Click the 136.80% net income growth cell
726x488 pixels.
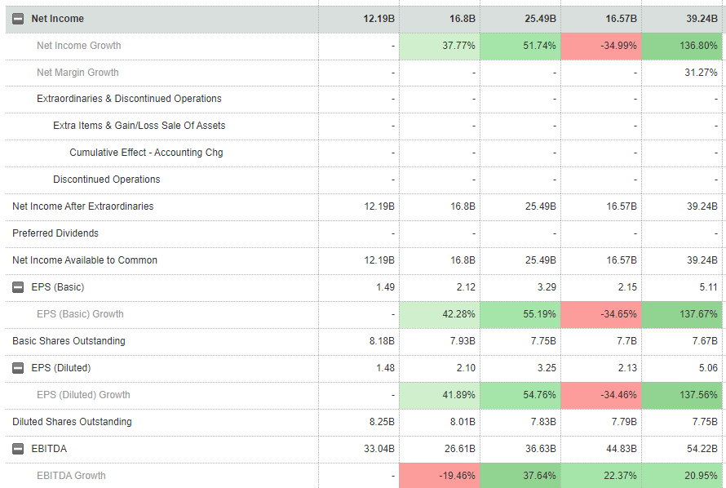[x=682, y=46]
